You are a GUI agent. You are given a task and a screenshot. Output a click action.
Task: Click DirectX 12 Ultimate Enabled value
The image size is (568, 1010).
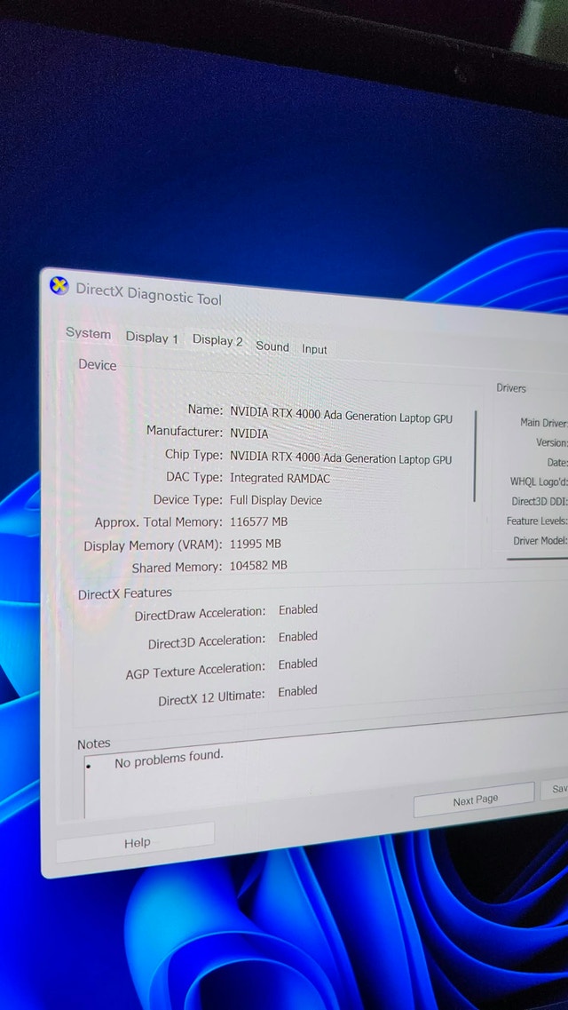pyautogui.click(x=297, y=691)
